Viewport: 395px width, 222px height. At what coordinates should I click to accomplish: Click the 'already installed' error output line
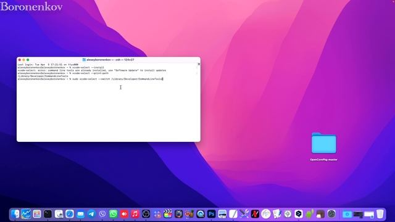click(x=92, y=70)
